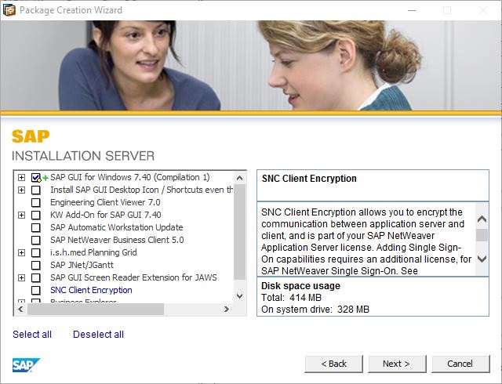
Task: Tick the i.s.h.med Planning Grid checkbox
Action: (36, 252)
